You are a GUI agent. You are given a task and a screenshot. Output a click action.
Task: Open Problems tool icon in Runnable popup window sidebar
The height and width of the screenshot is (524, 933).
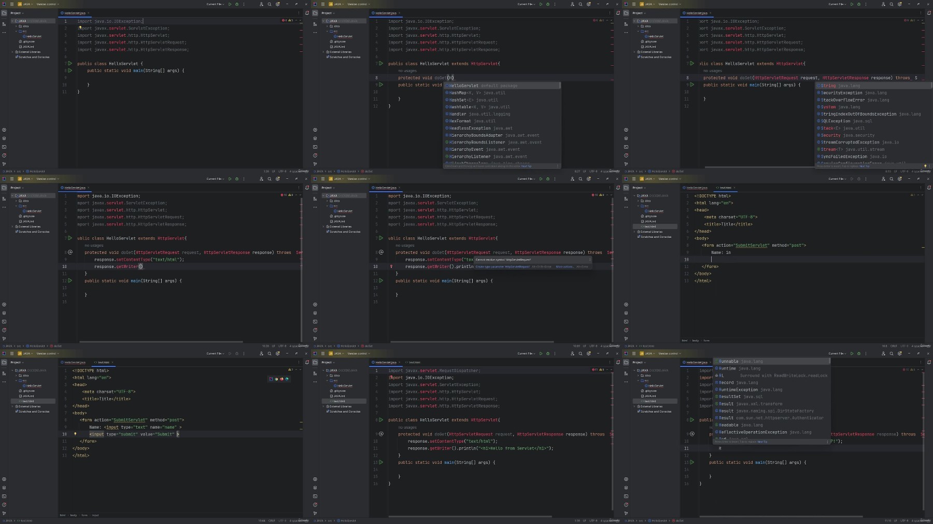point(626,504)
